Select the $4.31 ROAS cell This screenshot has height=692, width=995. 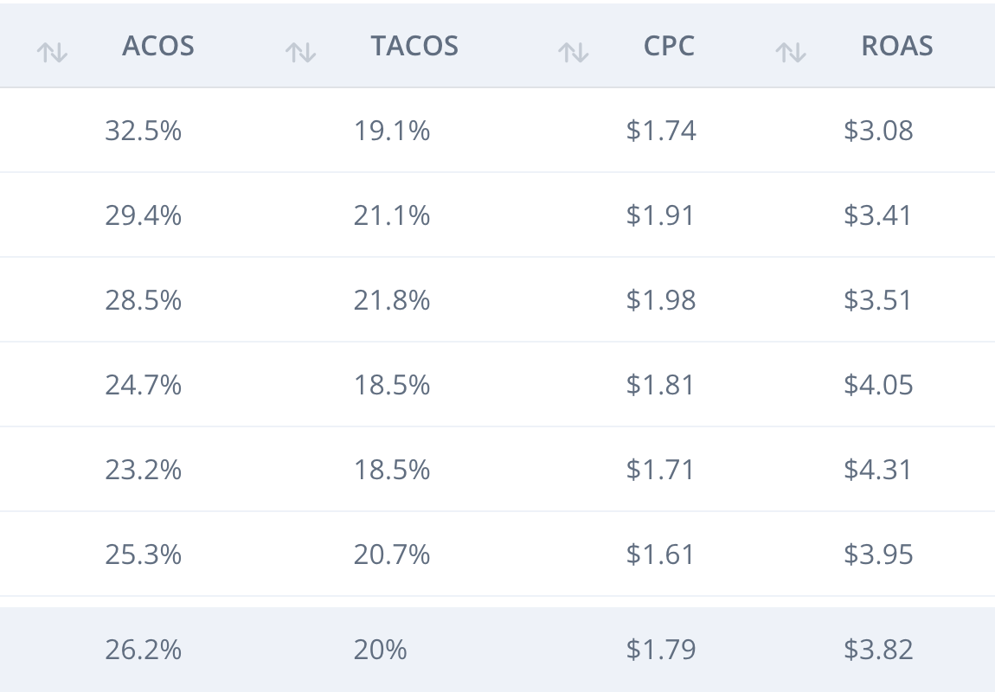pyautogui.click(x=878, y=470)
